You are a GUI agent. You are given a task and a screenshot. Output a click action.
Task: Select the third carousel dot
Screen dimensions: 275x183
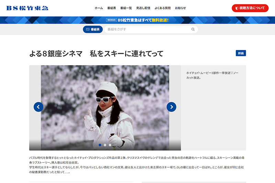pyautogui.click(x=110, y=145)
